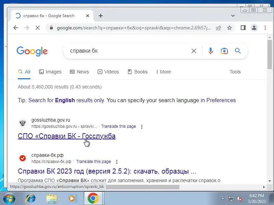Screen dimensions: 274x205
Task: Open Справки БК 2023 год result link
Action: coord(107,171)
